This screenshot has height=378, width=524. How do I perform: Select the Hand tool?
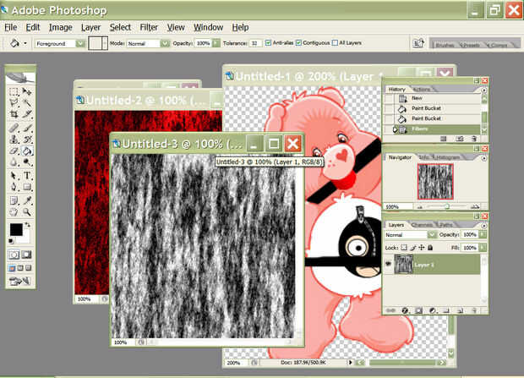click(x=14, y=211)
